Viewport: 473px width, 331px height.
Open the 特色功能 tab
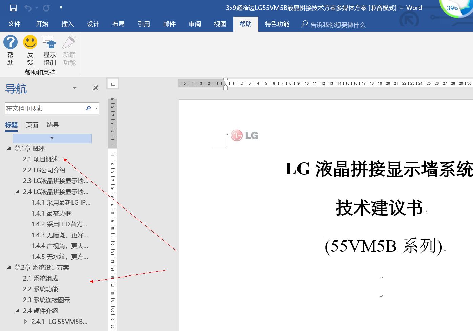[x=277, y=24]
